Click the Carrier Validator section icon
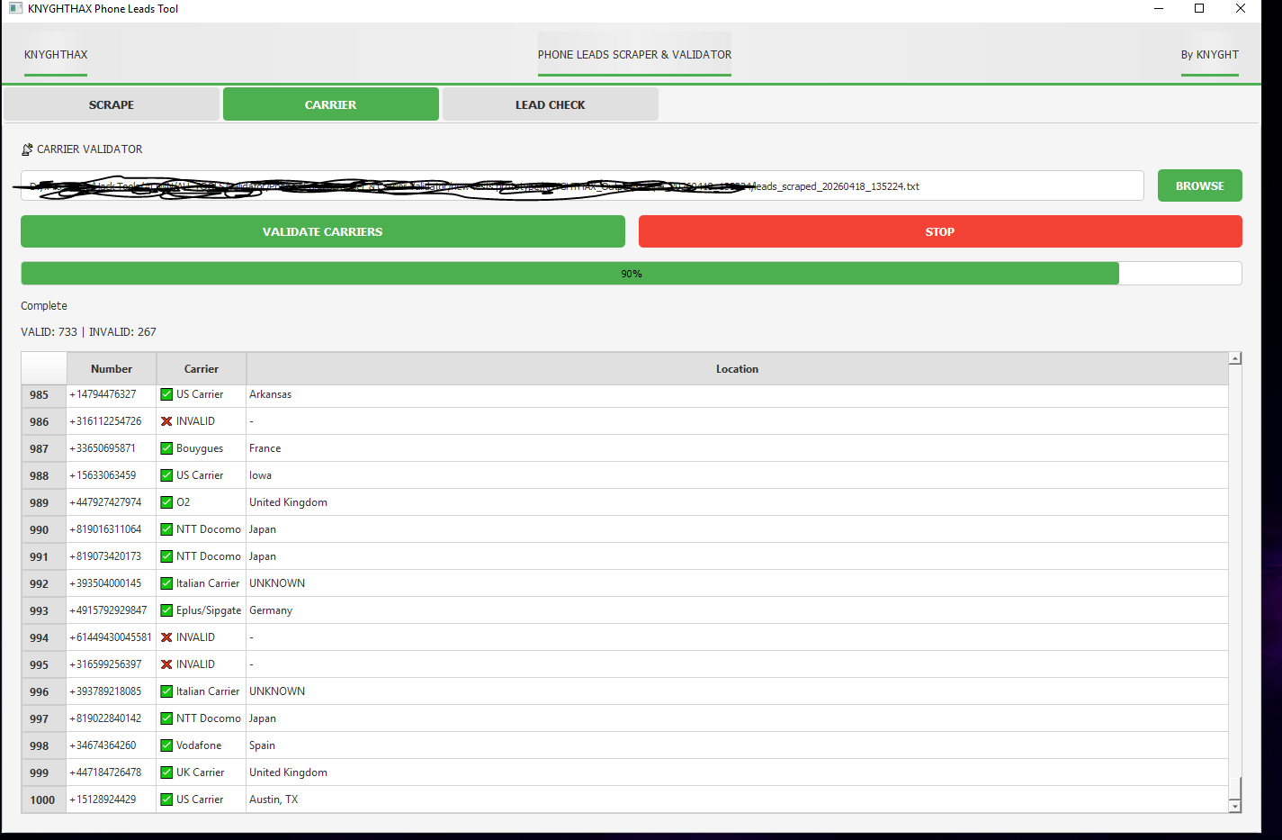Viewport: 1282px width, 840px height. (27, 149)
